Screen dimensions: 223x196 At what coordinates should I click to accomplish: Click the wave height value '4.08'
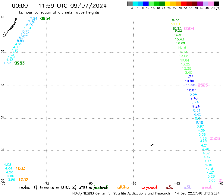tap(8, 165)
